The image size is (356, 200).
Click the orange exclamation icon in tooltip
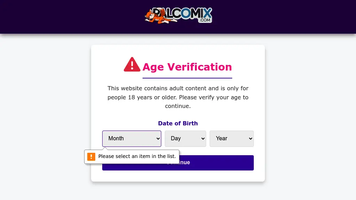pos(91,157)
